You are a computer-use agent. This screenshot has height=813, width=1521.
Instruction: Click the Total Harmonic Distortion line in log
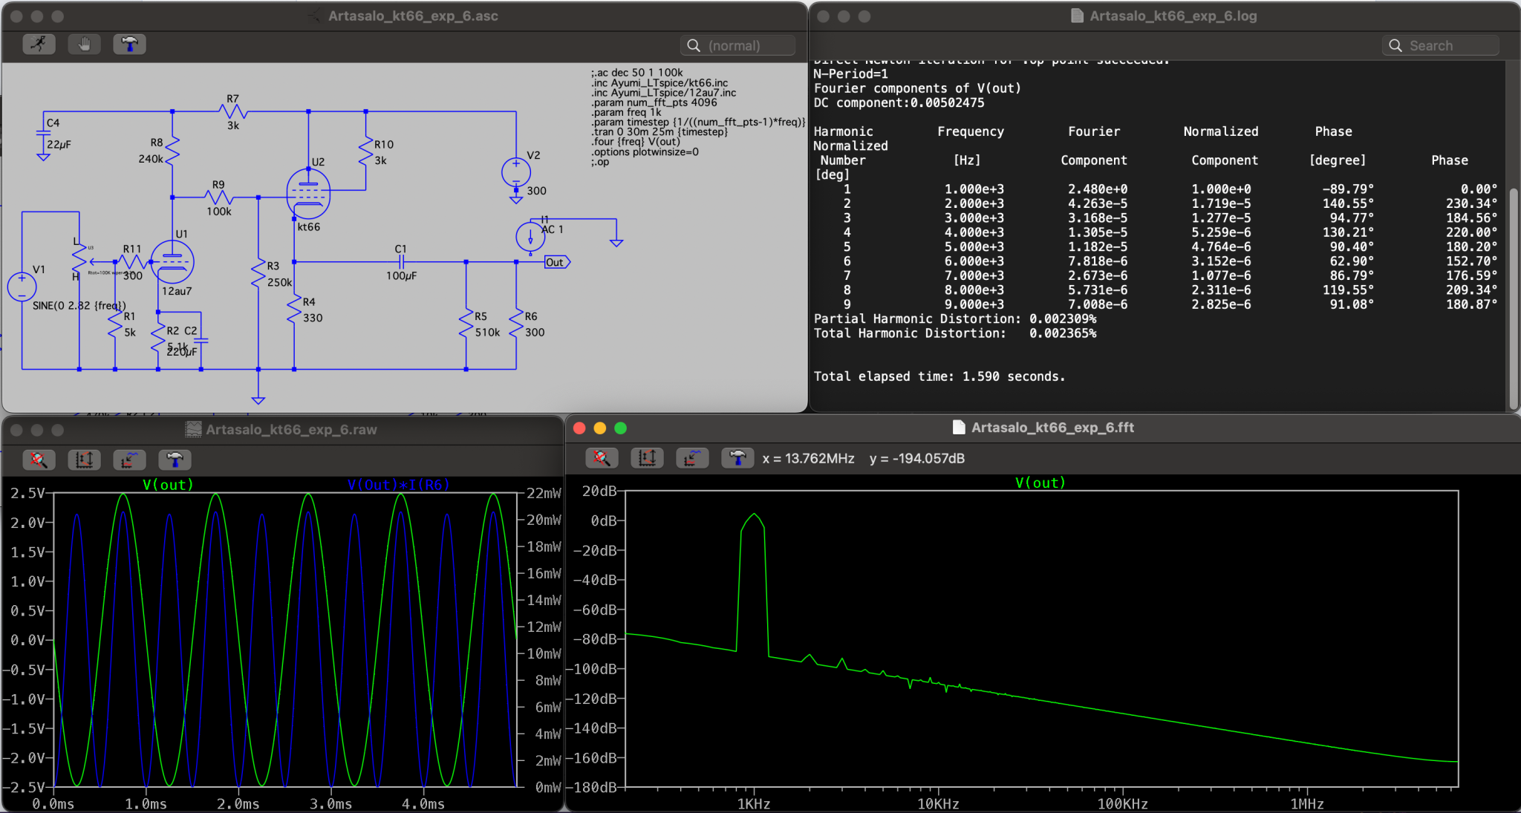(x=955, y=333)
